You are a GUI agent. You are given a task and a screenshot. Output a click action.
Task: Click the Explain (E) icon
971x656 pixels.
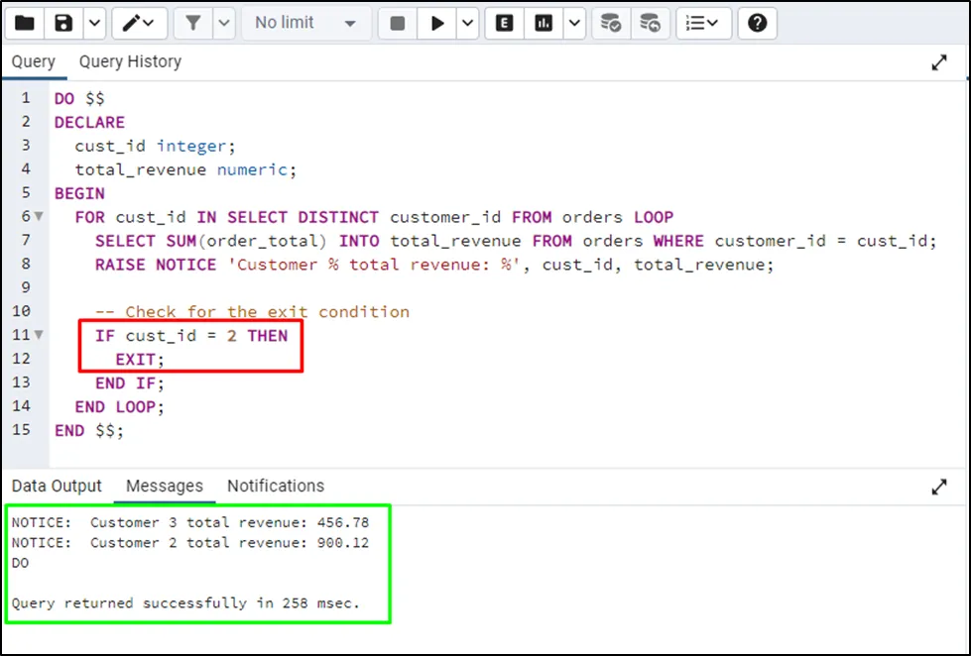click(x=505, y=23)
